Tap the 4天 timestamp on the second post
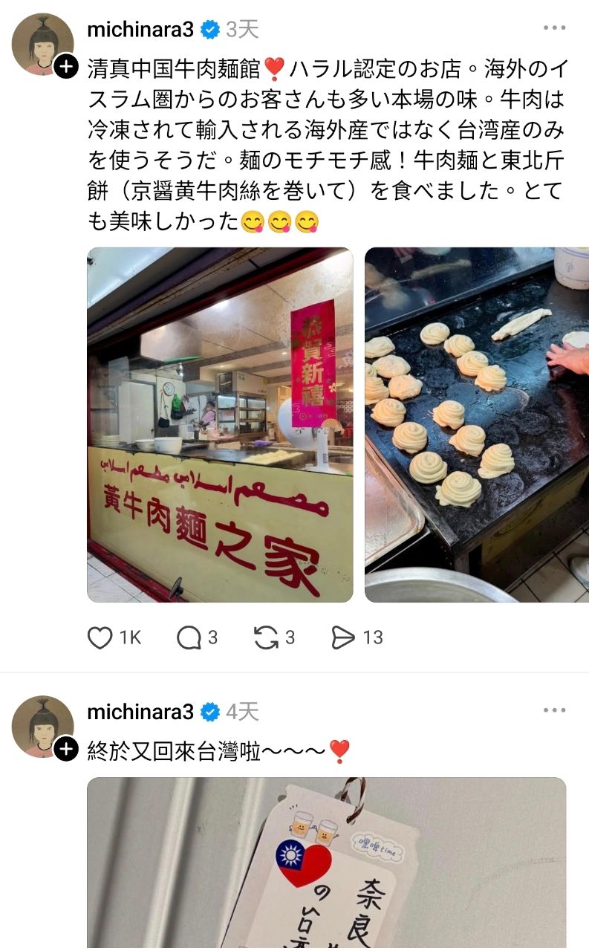Screen dimensions: 589x951 242,712
